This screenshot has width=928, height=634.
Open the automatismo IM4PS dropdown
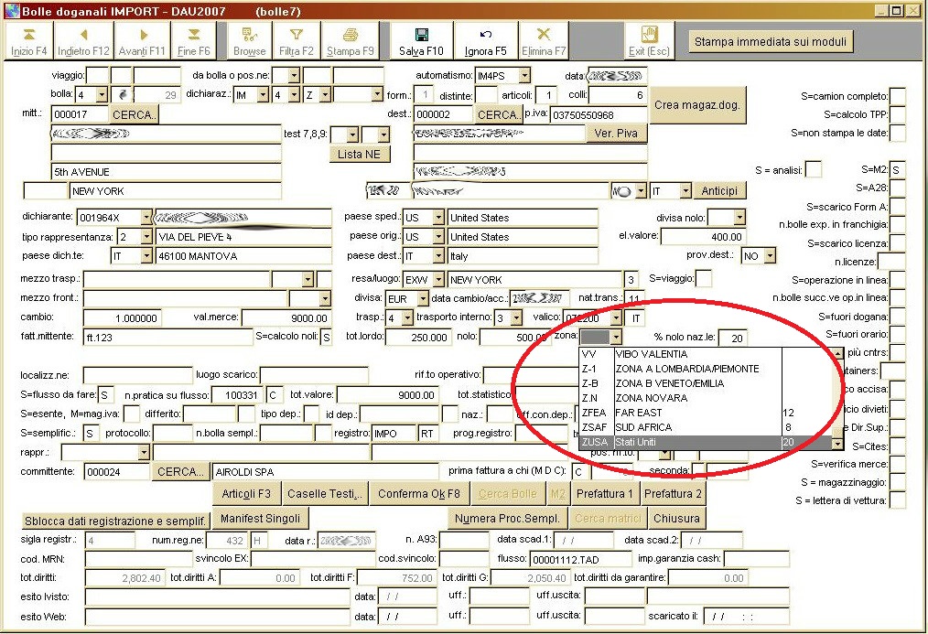pyautogui.click(x=524, y=76)
